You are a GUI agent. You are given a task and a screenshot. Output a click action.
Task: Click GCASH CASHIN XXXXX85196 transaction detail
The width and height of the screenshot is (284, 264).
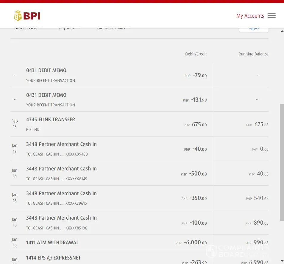point(57,228)
